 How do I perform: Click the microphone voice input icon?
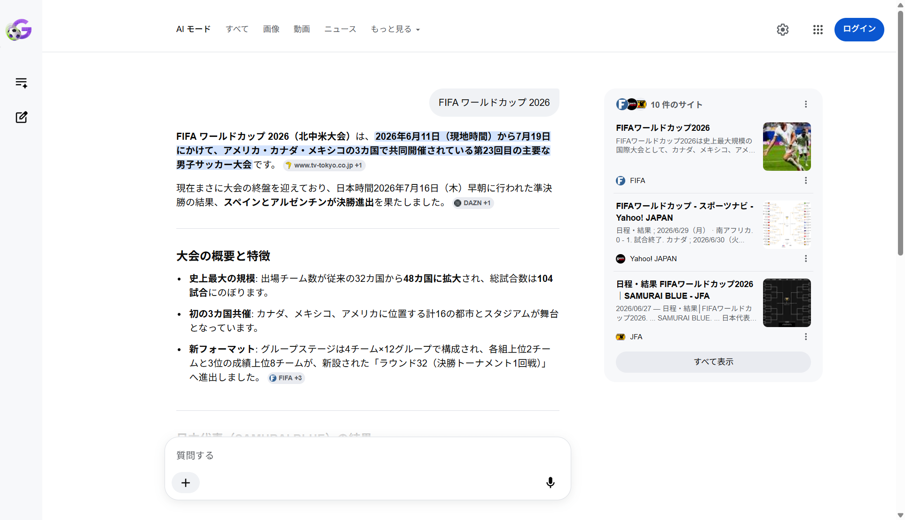click(550, 482)
